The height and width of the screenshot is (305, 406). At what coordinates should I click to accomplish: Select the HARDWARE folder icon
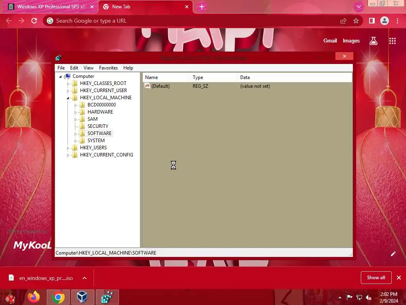click(82, 112)
